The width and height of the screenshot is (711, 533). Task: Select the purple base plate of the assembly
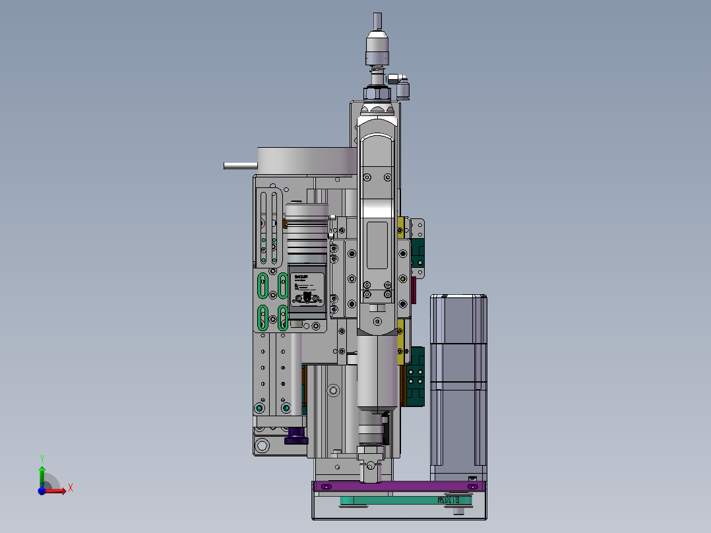pos(399,486)
